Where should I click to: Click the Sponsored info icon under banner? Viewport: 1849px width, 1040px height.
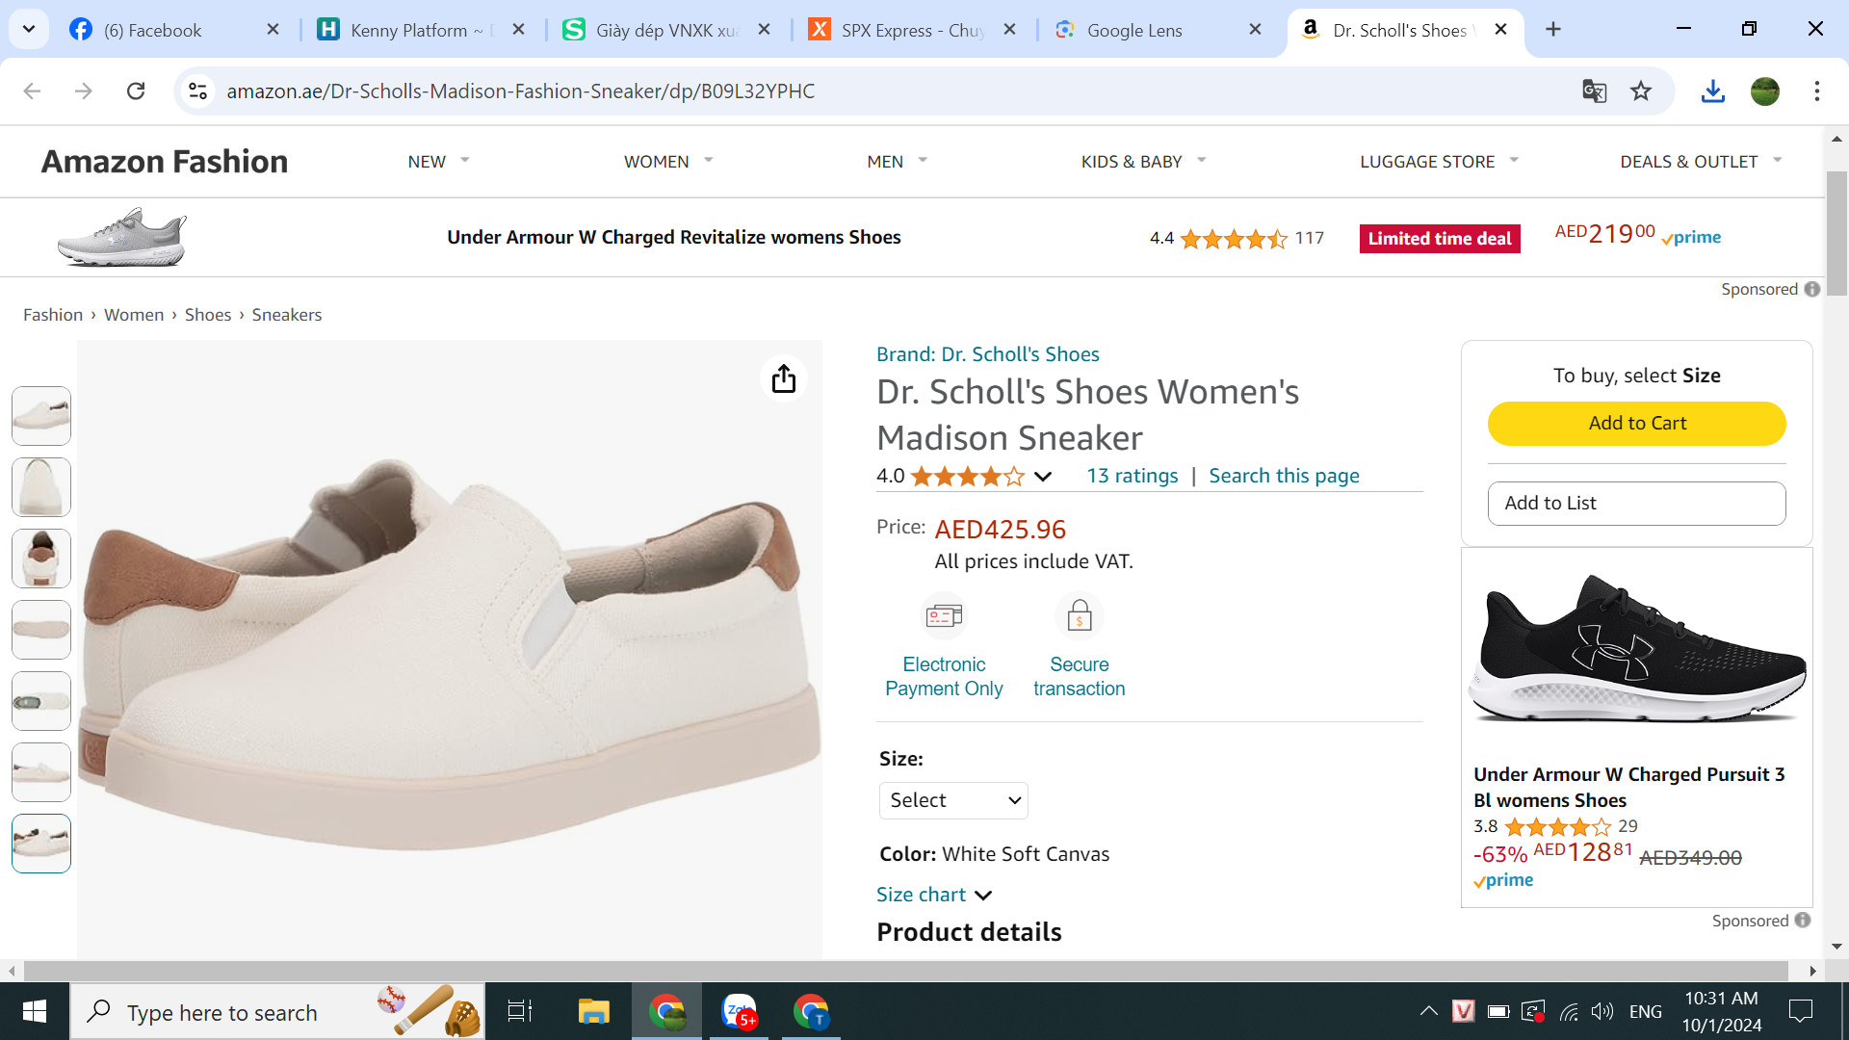pos(1812,289)
